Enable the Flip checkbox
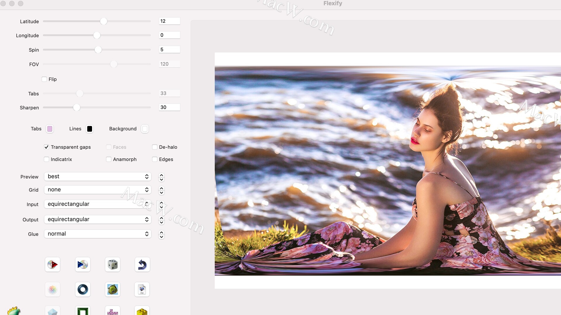561x315 pixels. [x=44, y=79]
